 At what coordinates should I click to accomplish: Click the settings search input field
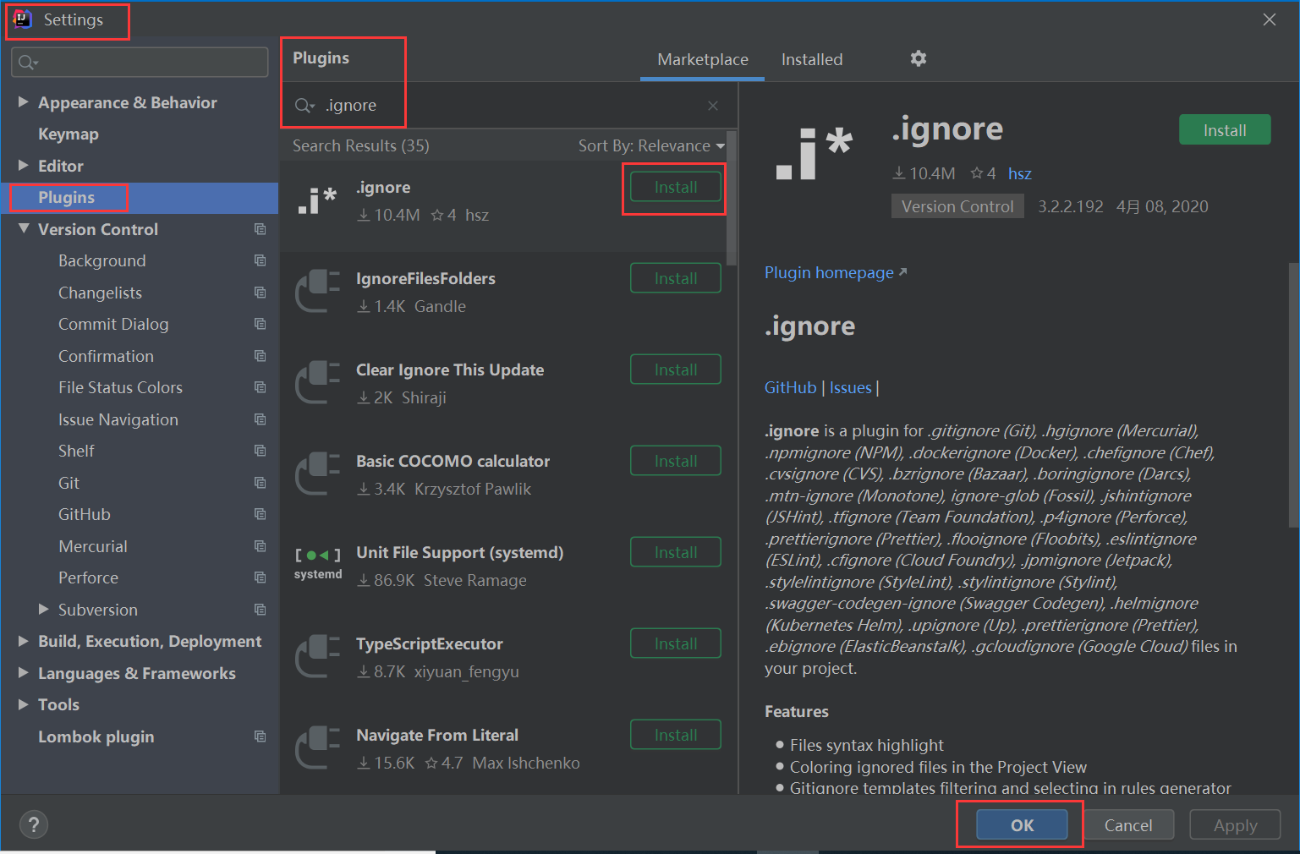pos(140,62)
